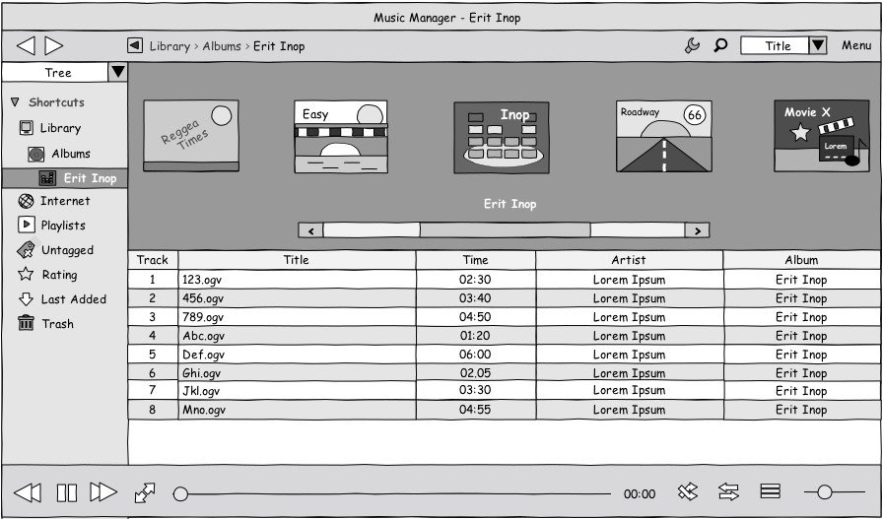Image resolution: width=883 pixels, height=519 pixels.
Task: Pause playback with the pause button
Action: (x=67, y=492)
